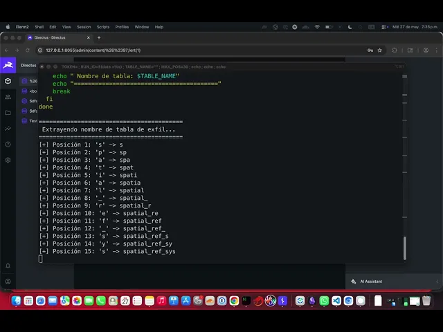Open the saved passwords key icon
The image size is (443, 332).
[x=370, y=50]
